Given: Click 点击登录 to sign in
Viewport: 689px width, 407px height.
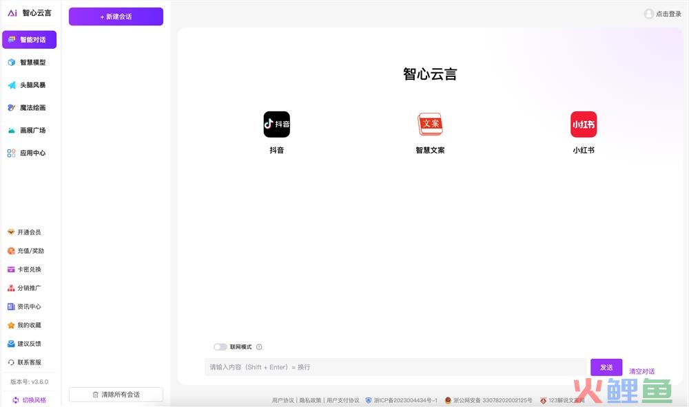Looking at the screenshot, I should coord(668,14).
